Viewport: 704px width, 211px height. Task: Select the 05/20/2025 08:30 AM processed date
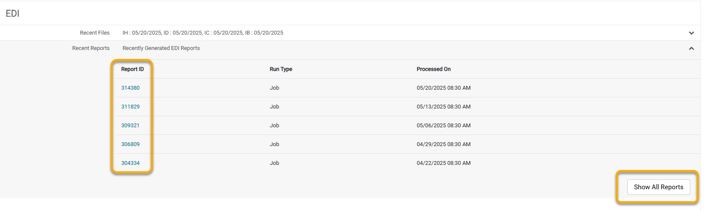(444, 88)
